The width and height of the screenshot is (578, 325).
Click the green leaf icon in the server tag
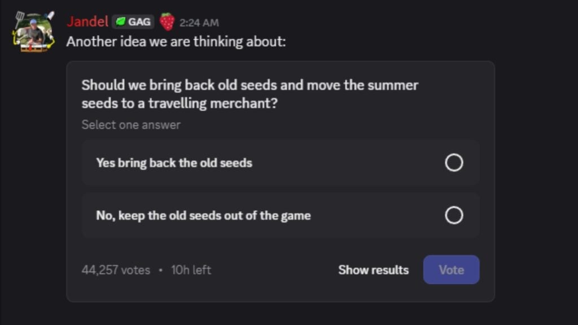click(x=120, y=22)
